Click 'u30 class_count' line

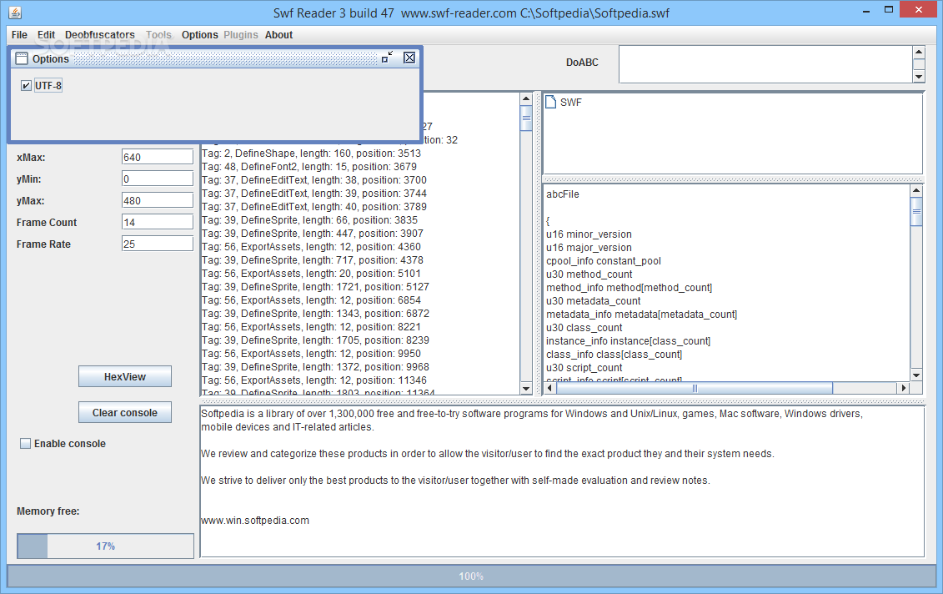[584, 327]
